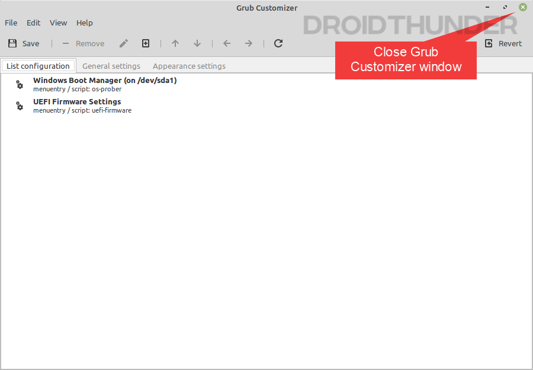Select Windows Boot Manager entry
The image size is (533, 370).
click(266, 84)
